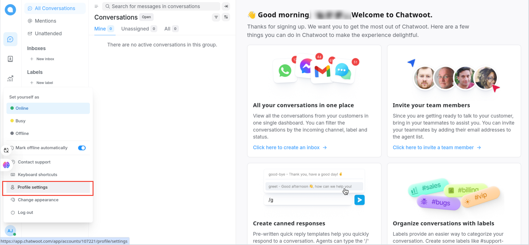Open the Conversations sidebar icon
The image size is (529, 245).
click(10, 39)
